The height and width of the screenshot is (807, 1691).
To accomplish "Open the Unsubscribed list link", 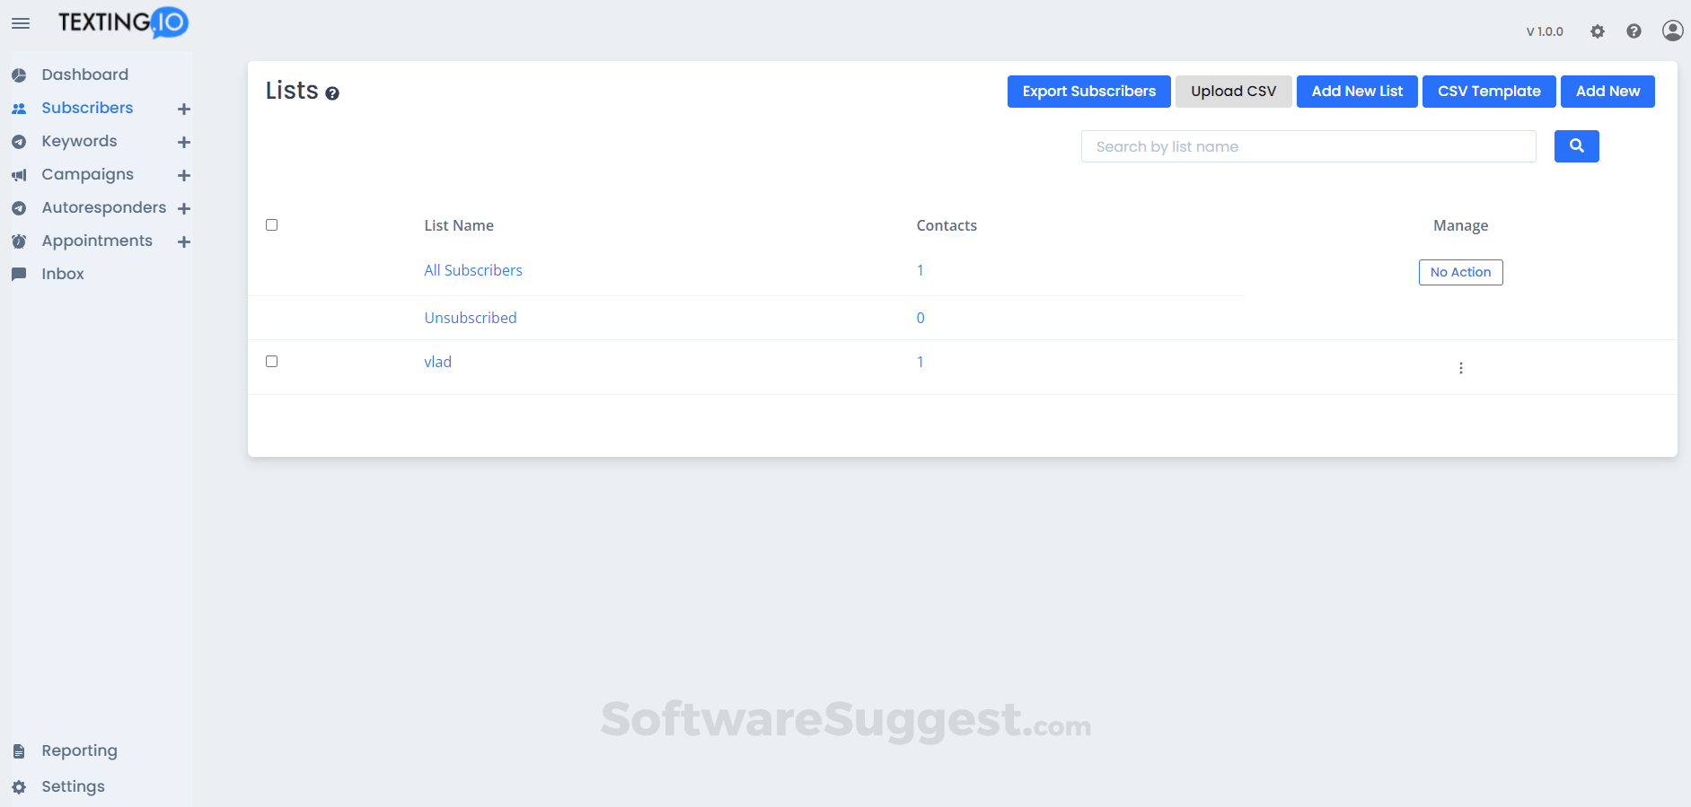I will 471,318.
